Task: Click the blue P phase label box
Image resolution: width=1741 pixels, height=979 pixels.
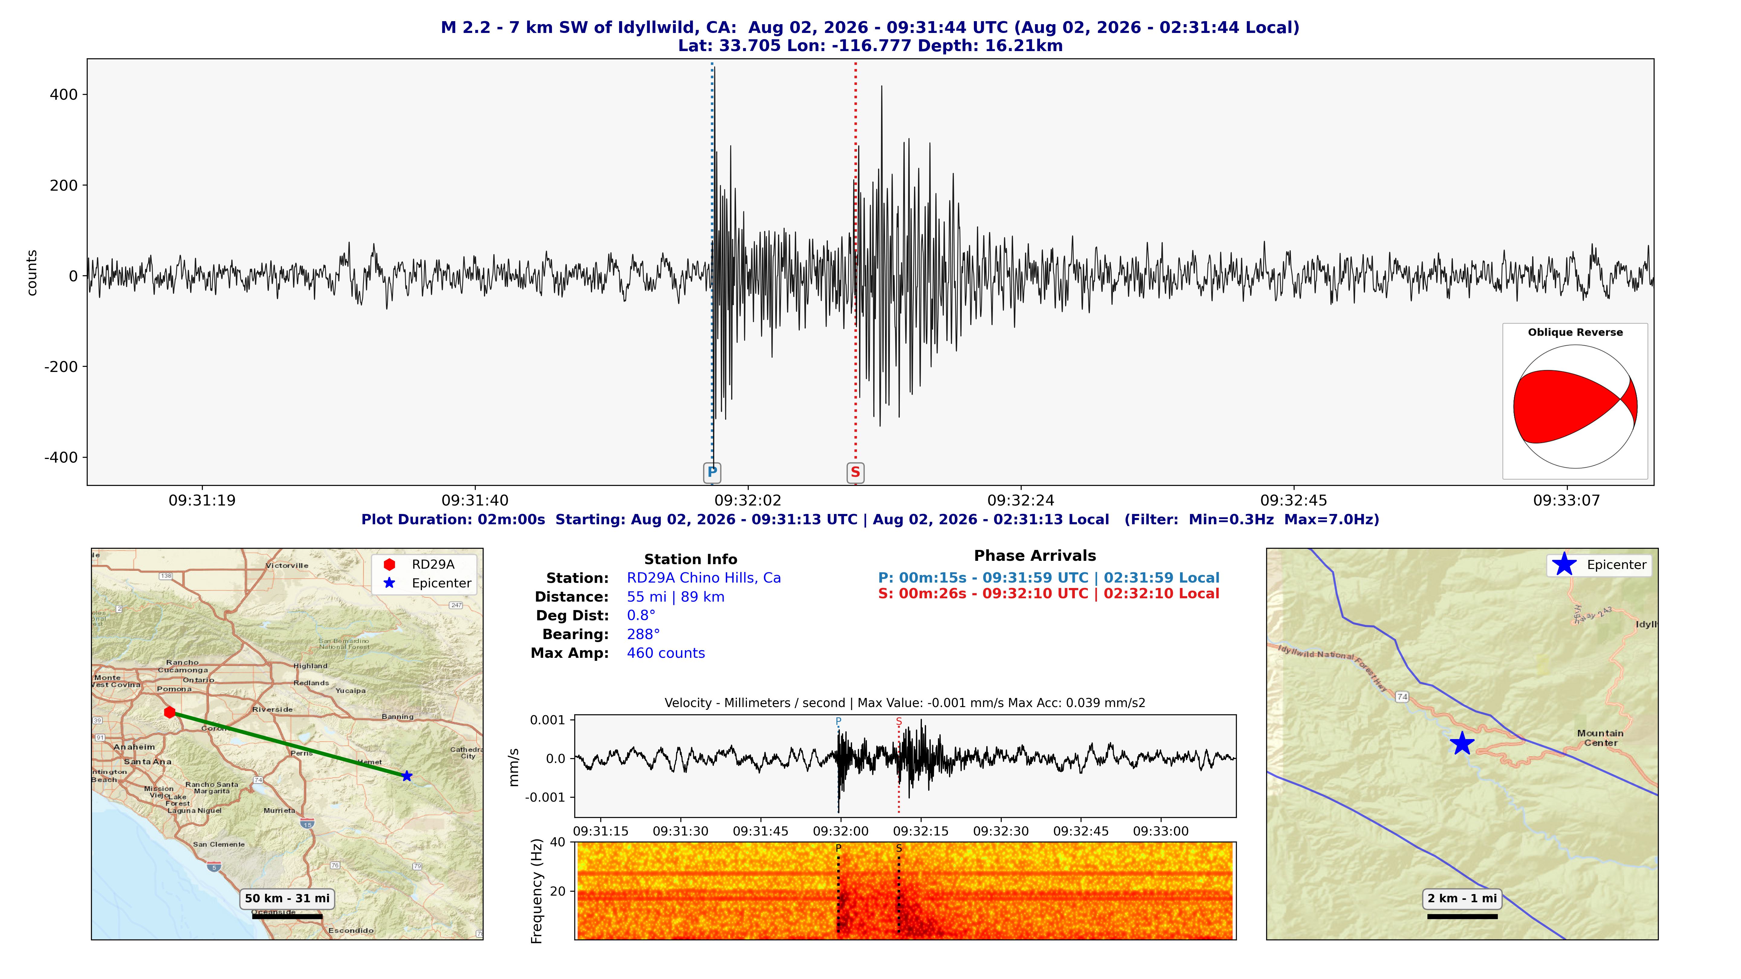Action: [x=712, y=472]
